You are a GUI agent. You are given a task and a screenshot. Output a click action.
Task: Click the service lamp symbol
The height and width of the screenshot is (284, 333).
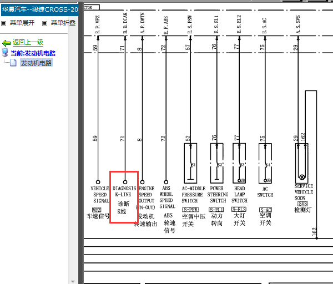pos(302,177)
